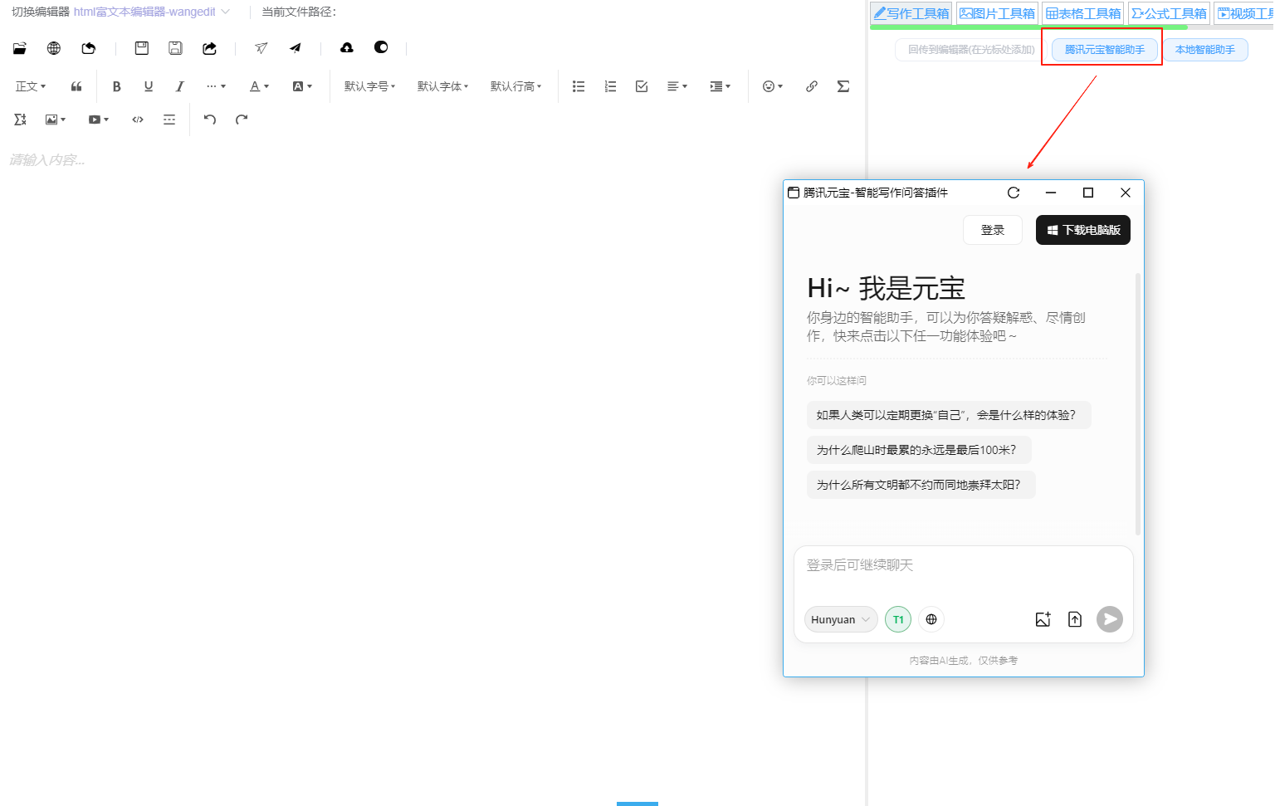Click the 登录 login button
This screenshot has height=806, width=1275.
pos(993,230)
